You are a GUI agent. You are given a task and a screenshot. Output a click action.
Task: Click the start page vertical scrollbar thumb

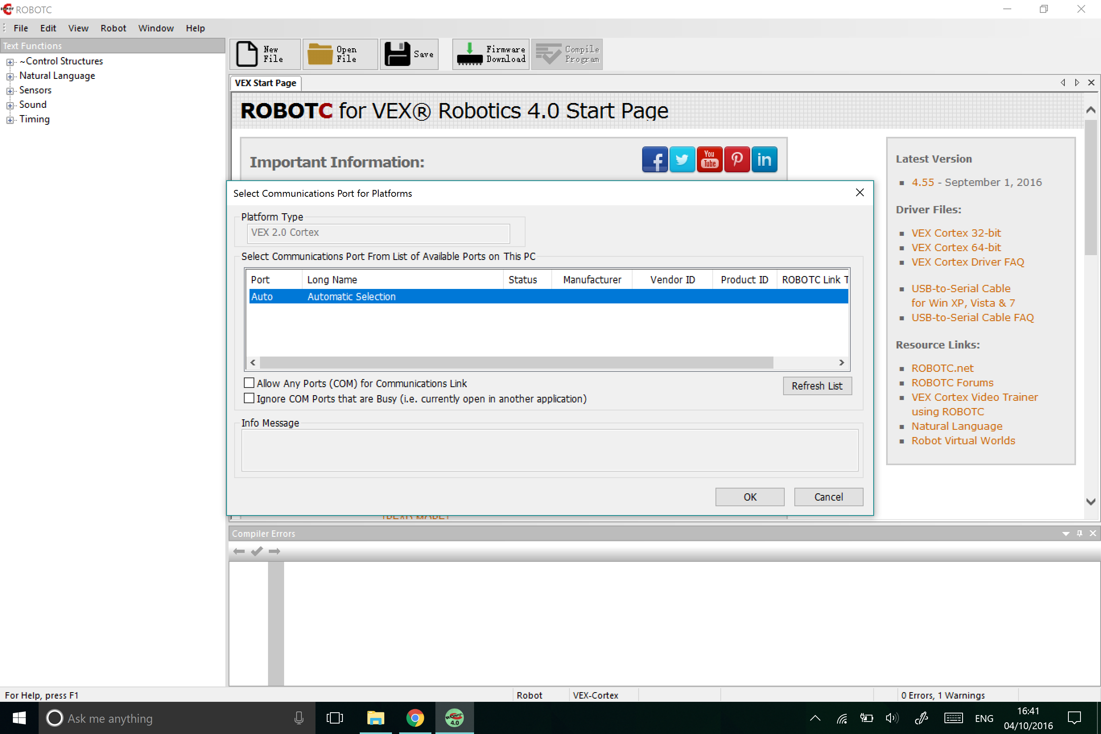pos(1091,187)
